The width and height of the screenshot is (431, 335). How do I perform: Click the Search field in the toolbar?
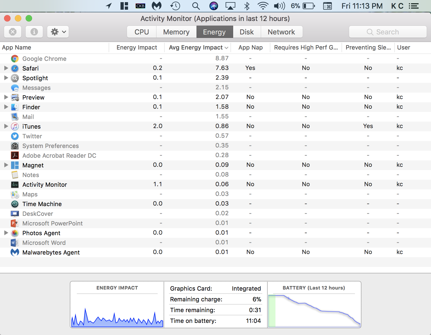point(388,32)
